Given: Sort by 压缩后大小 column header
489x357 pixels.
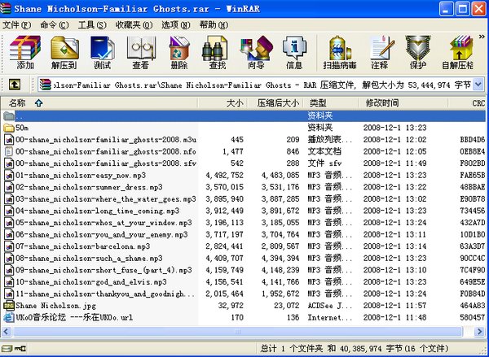Looking at the screenshot, I should [275, 103].
